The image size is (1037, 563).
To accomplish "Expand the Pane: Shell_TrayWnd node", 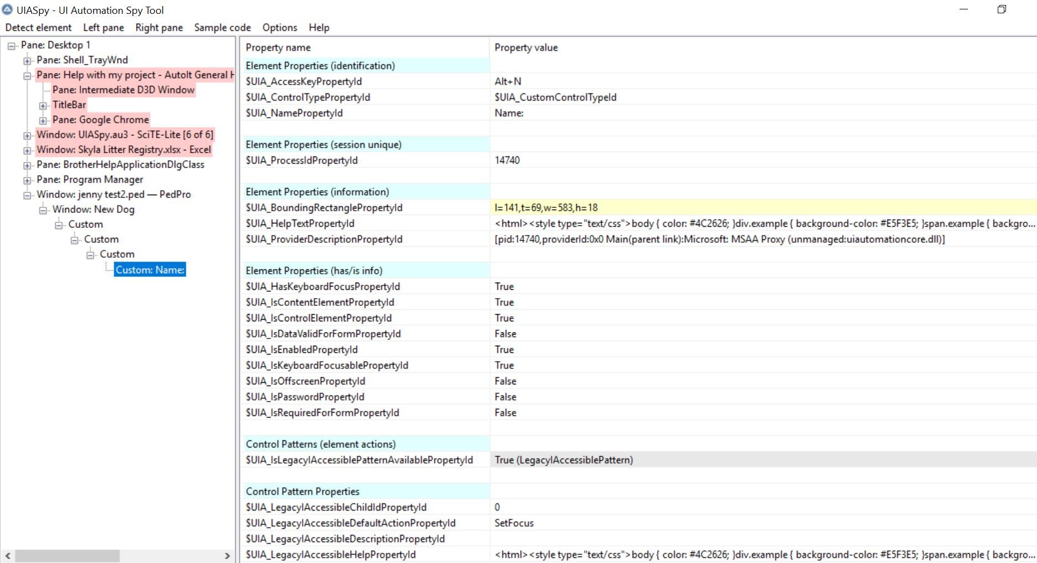I will (x=27, y=60).
